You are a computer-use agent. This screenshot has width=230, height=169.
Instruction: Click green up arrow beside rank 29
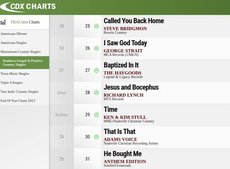coord(96,115)
